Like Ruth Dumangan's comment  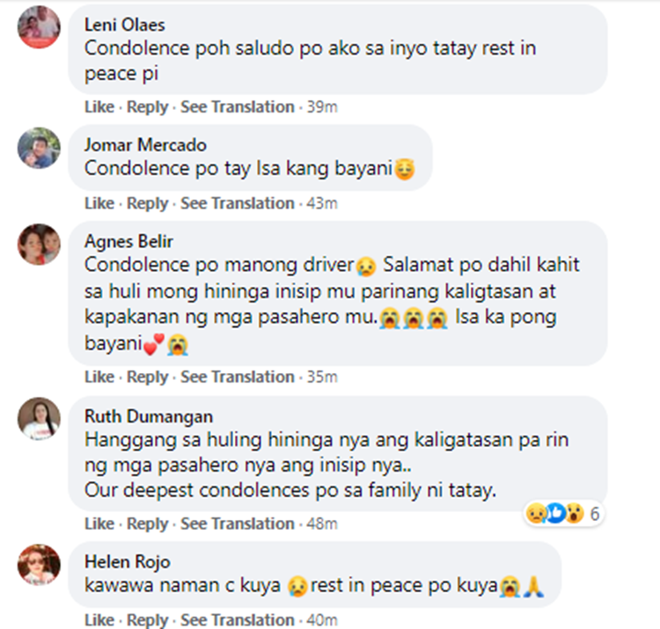pos(99,523)
